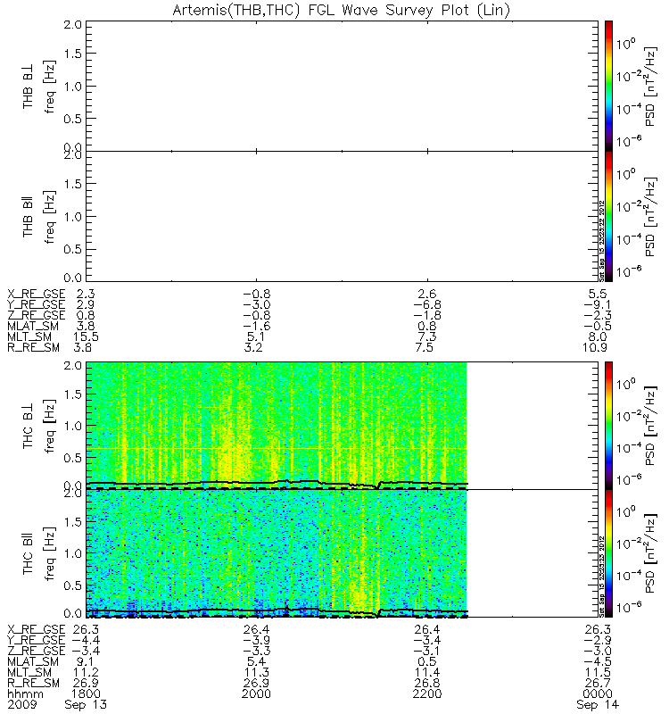The image size is (669, 714).
Task: Click the R_RE_SM value 26.8
Action: (x=427, y=683)
